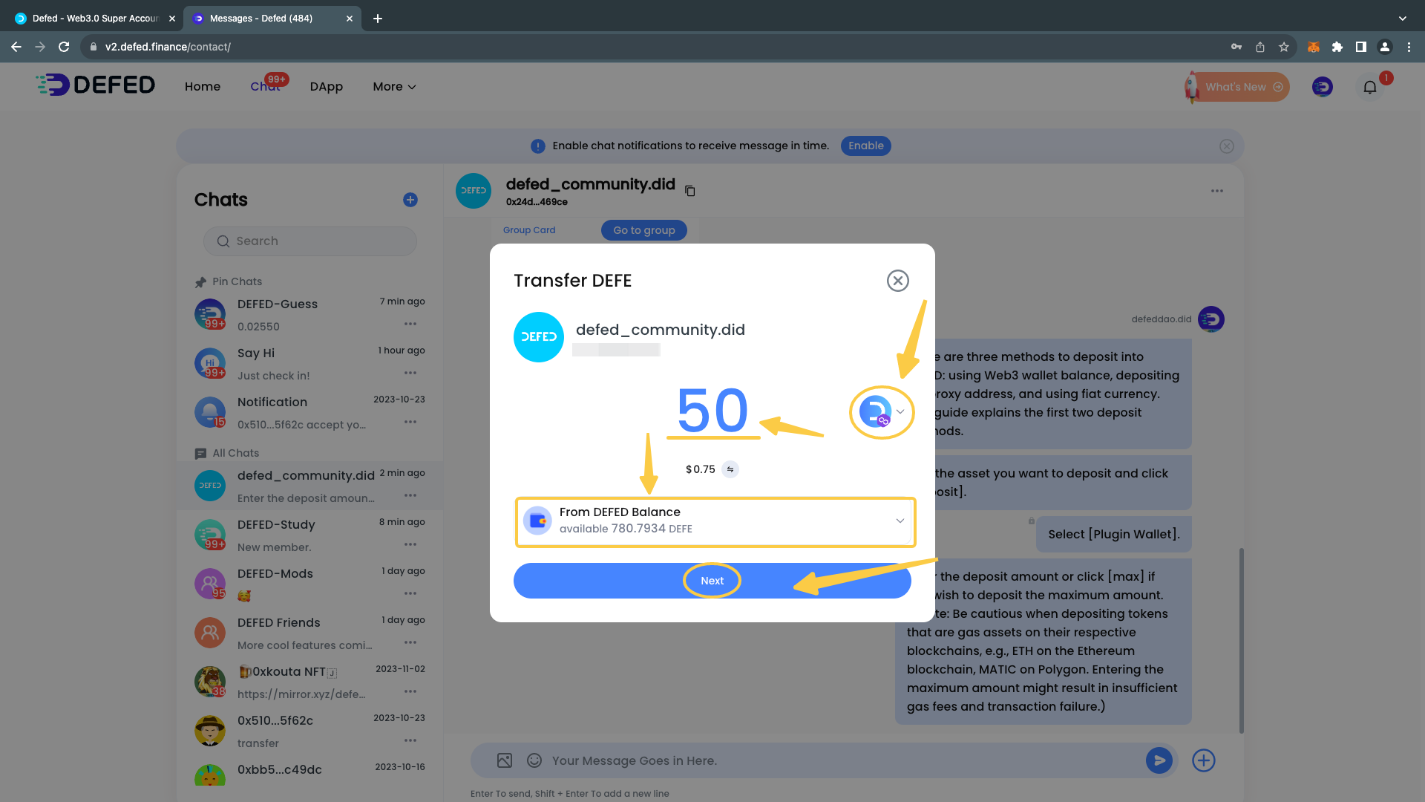1425x802 pixels.
Task: Go to the Home page
Action: tap(202, 87)
